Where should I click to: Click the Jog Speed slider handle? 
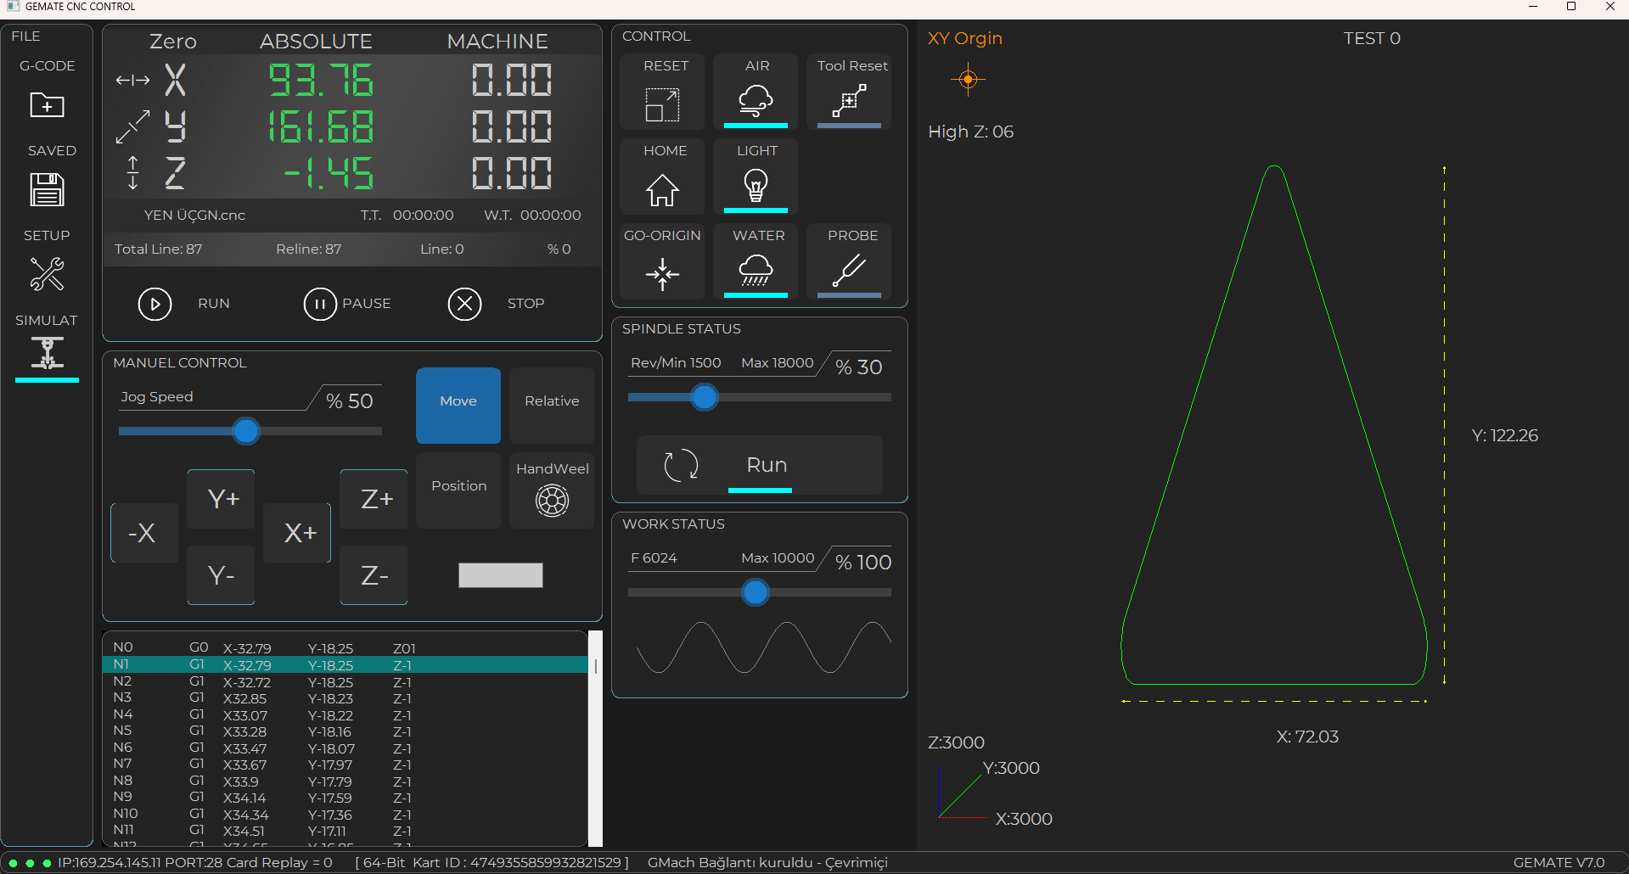[x=246, y=431]
